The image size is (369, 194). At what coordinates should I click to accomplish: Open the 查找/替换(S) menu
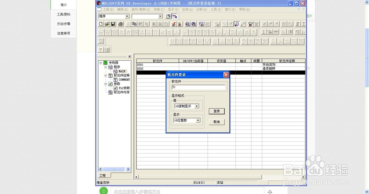[x=141, y=10]
